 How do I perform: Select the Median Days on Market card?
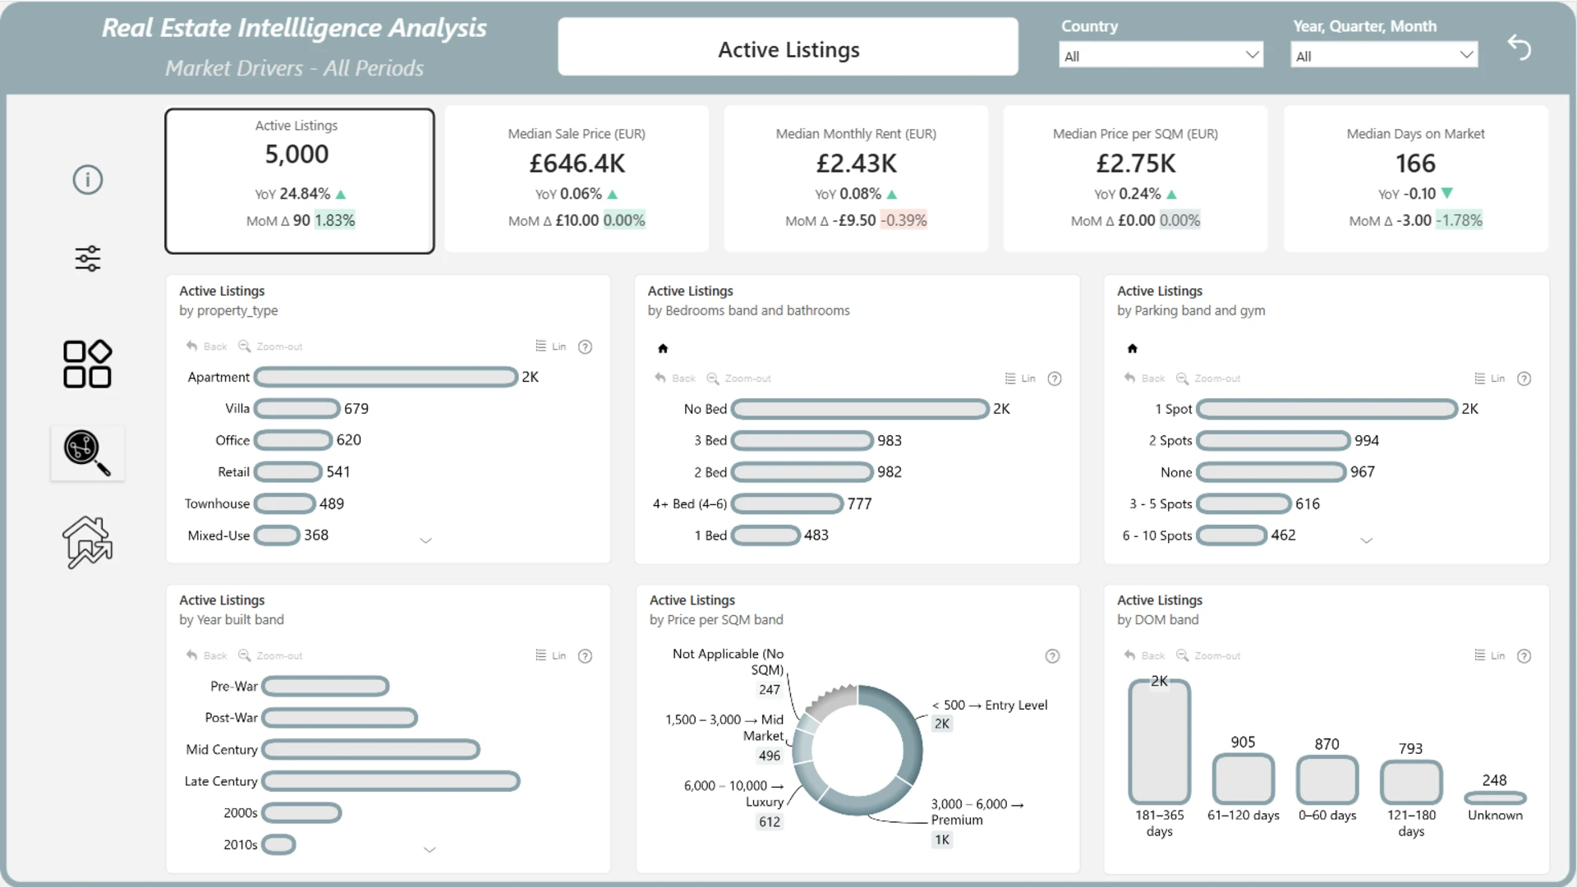1415,178
